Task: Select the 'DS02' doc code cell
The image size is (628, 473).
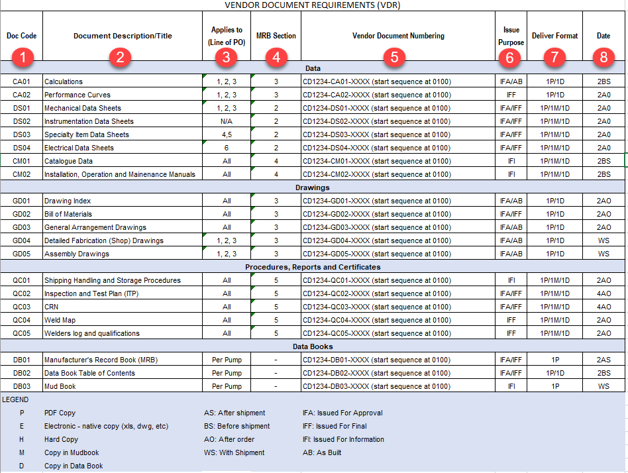Action: click(22, 121)
